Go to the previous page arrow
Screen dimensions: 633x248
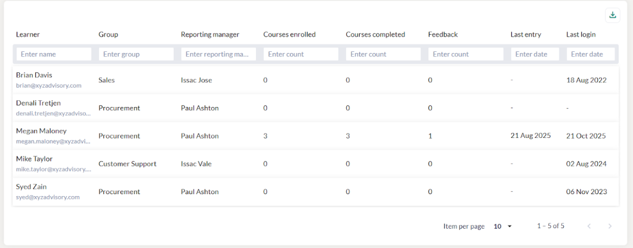point(589,226)
